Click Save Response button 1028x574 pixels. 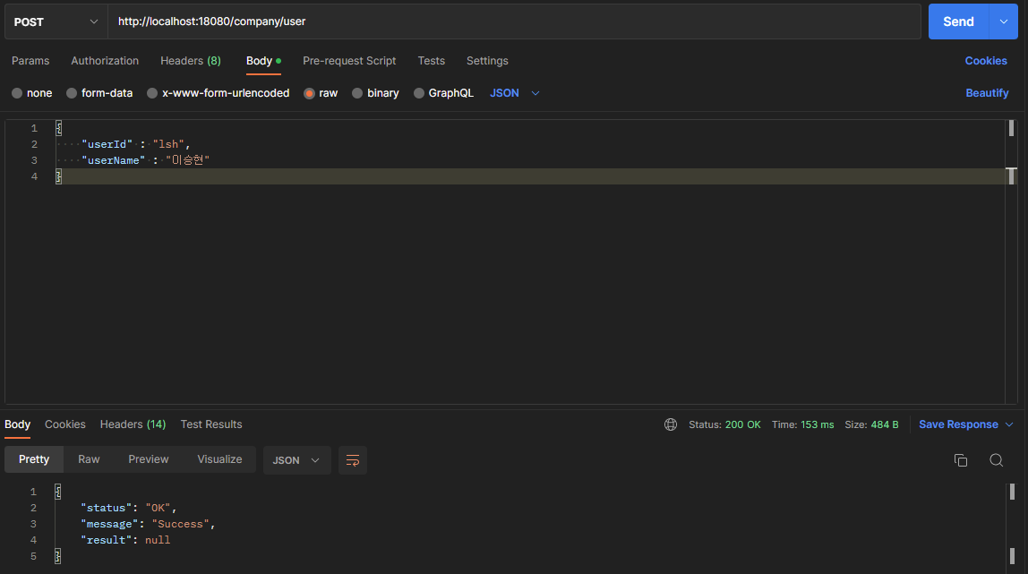pyautogui.click(x=958, y=424)
